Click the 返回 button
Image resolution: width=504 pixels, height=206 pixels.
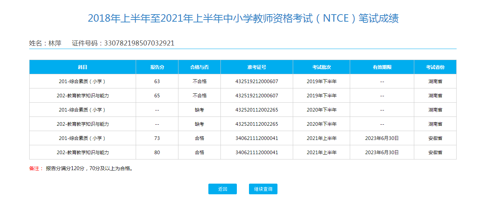[x=223, y=189]
